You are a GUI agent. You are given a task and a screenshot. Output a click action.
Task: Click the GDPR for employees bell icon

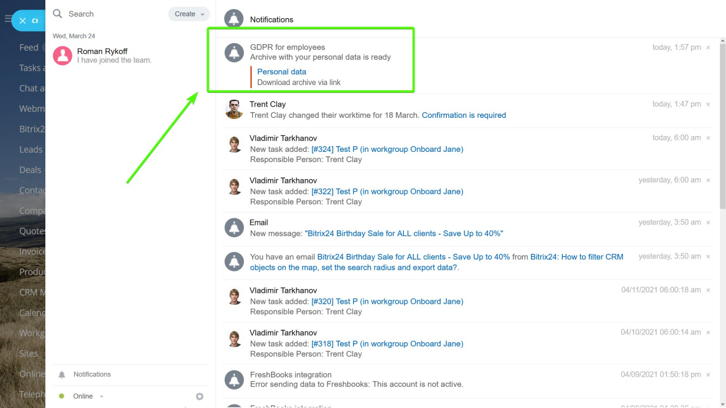pos(234,52)
